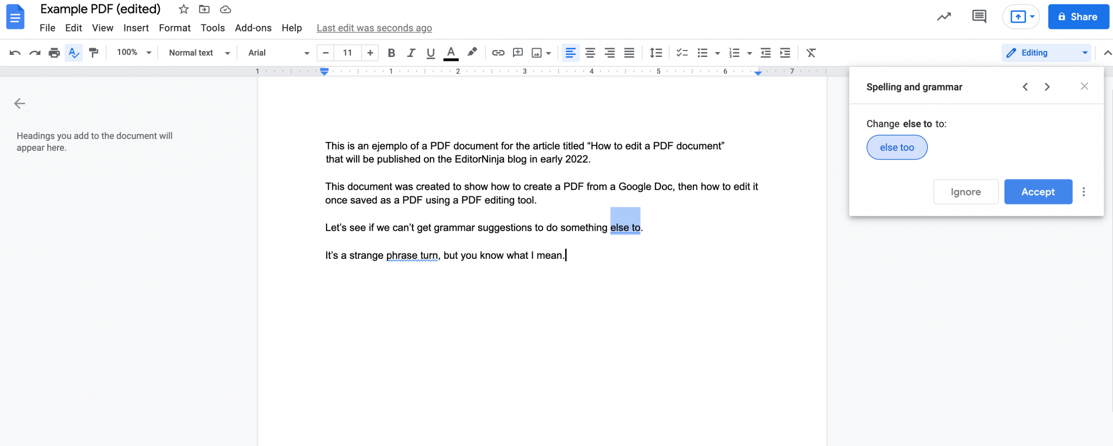Star the document
The image size is (1113, 446).
click(184, 9)
